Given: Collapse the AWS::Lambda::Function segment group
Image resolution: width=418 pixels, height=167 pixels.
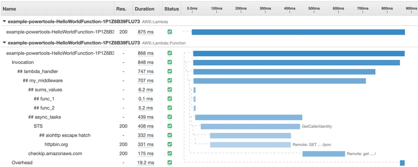Looking at the screenshot, I should [x=4, y=43].
